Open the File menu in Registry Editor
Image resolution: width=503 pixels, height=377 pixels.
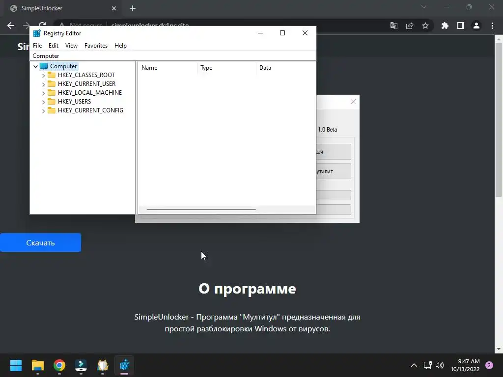pos(37,46)
